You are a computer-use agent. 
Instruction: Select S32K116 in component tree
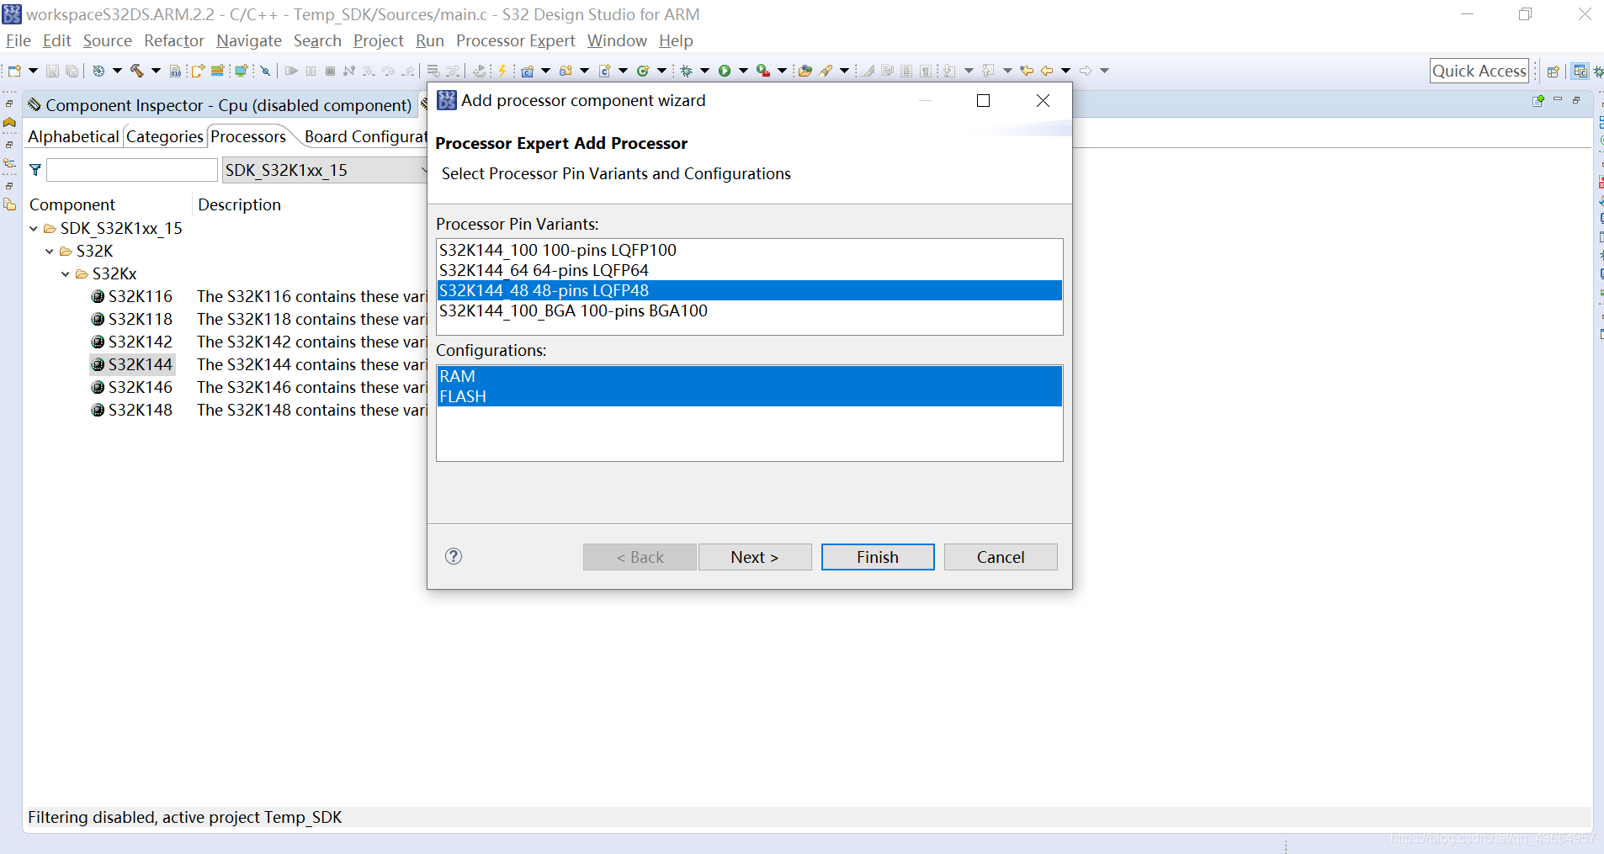click(x=141, y=296)
